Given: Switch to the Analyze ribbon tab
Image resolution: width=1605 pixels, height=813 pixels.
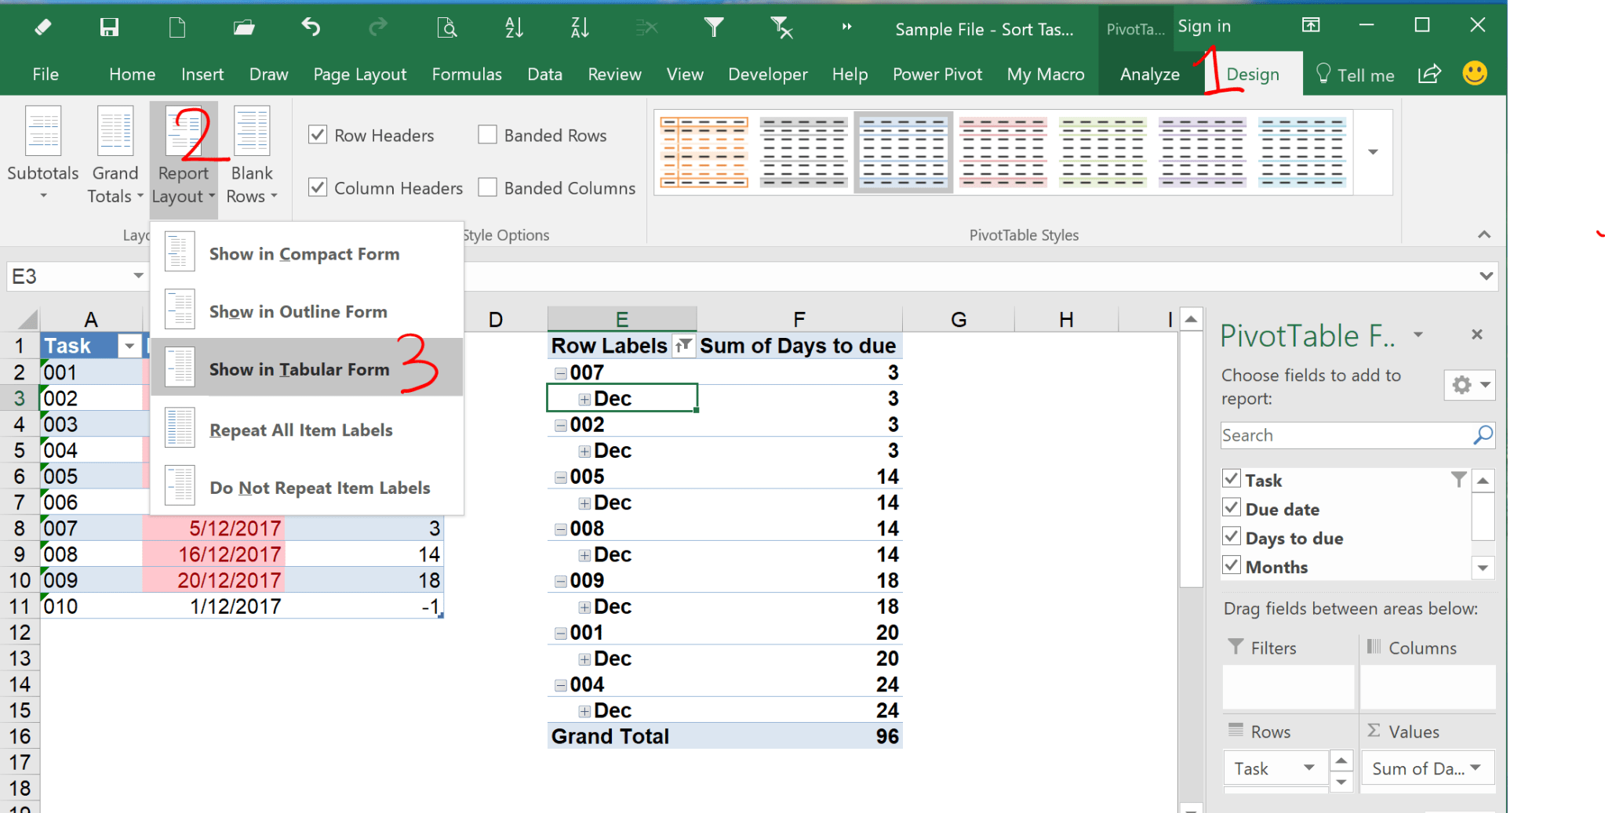Looking at the screenshot, I should coord(1149,74).
